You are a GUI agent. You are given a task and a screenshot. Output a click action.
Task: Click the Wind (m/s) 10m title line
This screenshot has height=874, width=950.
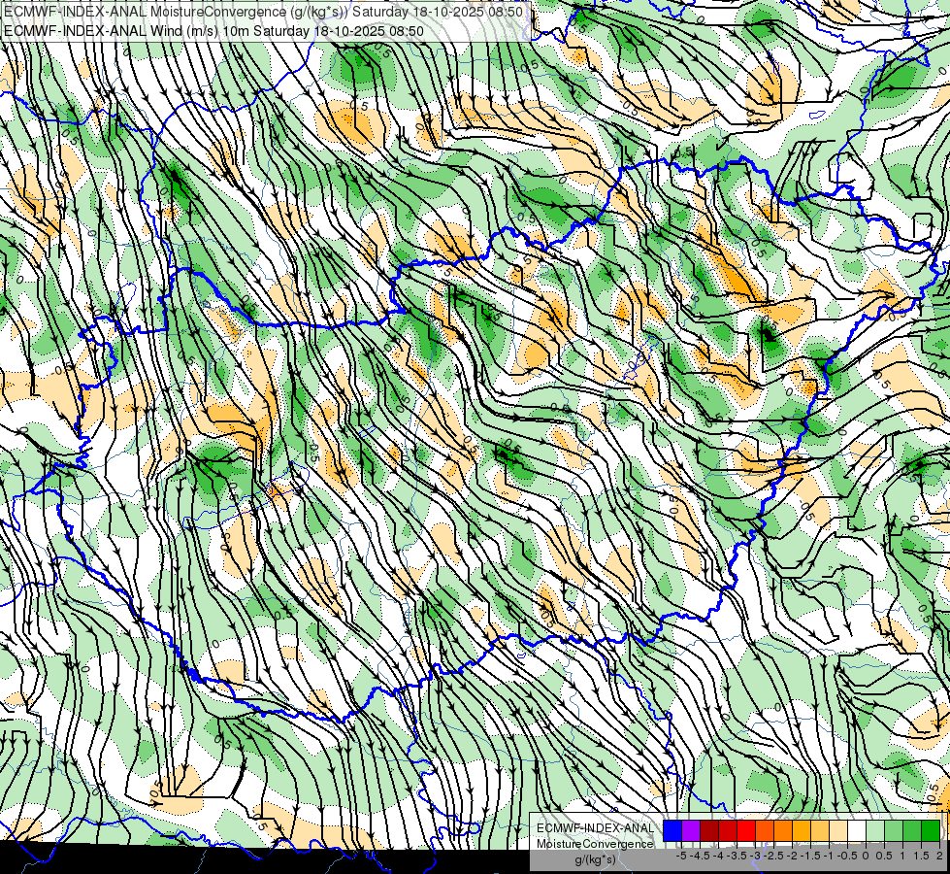213,31
